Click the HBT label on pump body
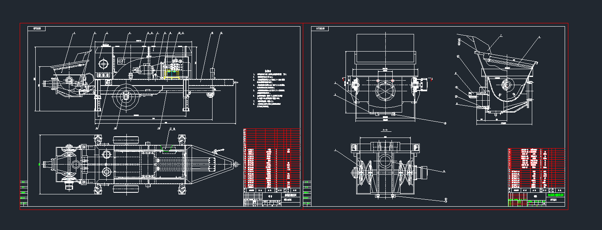Image resolution: width=602 pixels, height=230 pixels. [122, 61]
